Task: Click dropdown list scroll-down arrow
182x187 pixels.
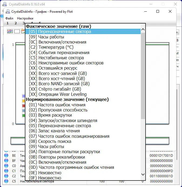Action: [143, 175]
